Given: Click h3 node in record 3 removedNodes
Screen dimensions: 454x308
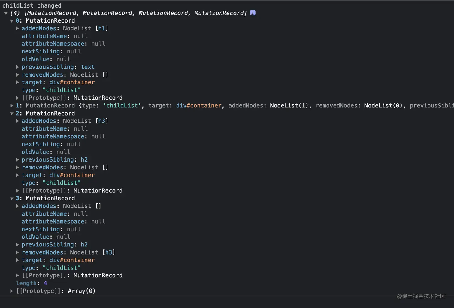Looking at the screenshot, I should tap(109, 252).
